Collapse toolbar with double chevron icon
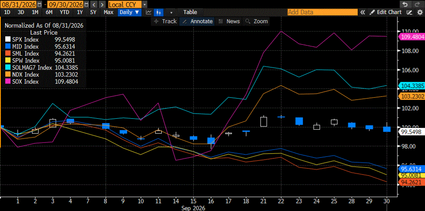 [362, 12]
